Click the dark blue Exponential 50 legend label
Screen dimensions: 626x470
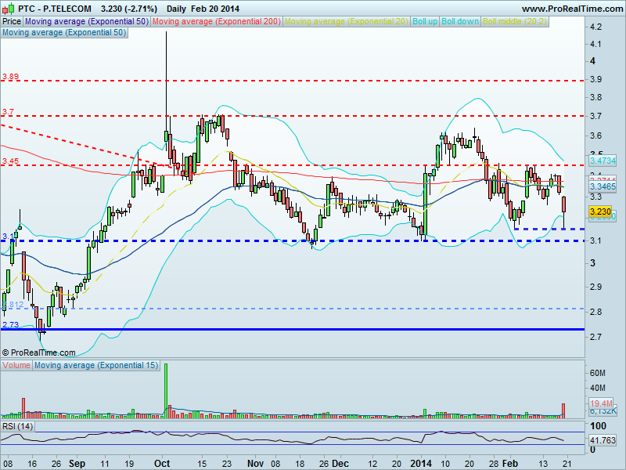click(87, 22)
